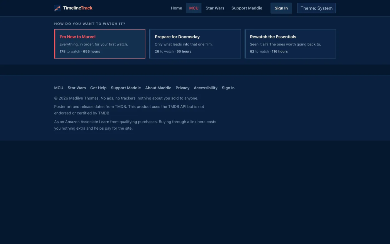Click the Get Help footer link

98,88
